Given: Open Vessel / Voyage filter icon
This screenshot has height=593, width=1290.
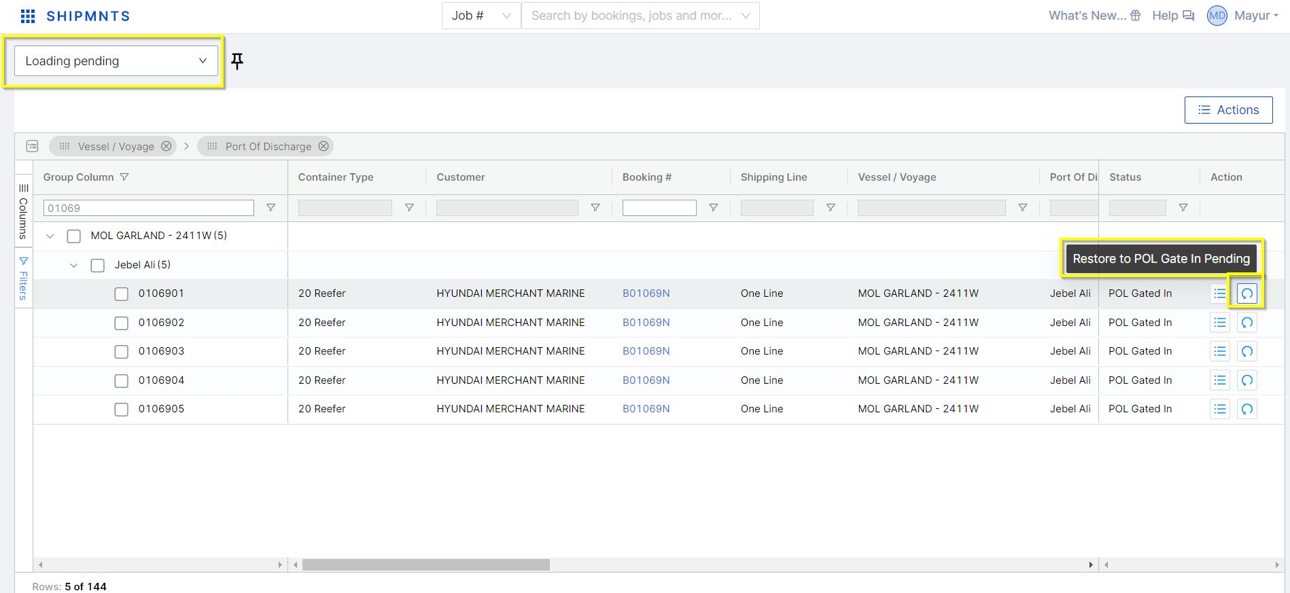Looking at the screenshot, I should pos(1023,208).
